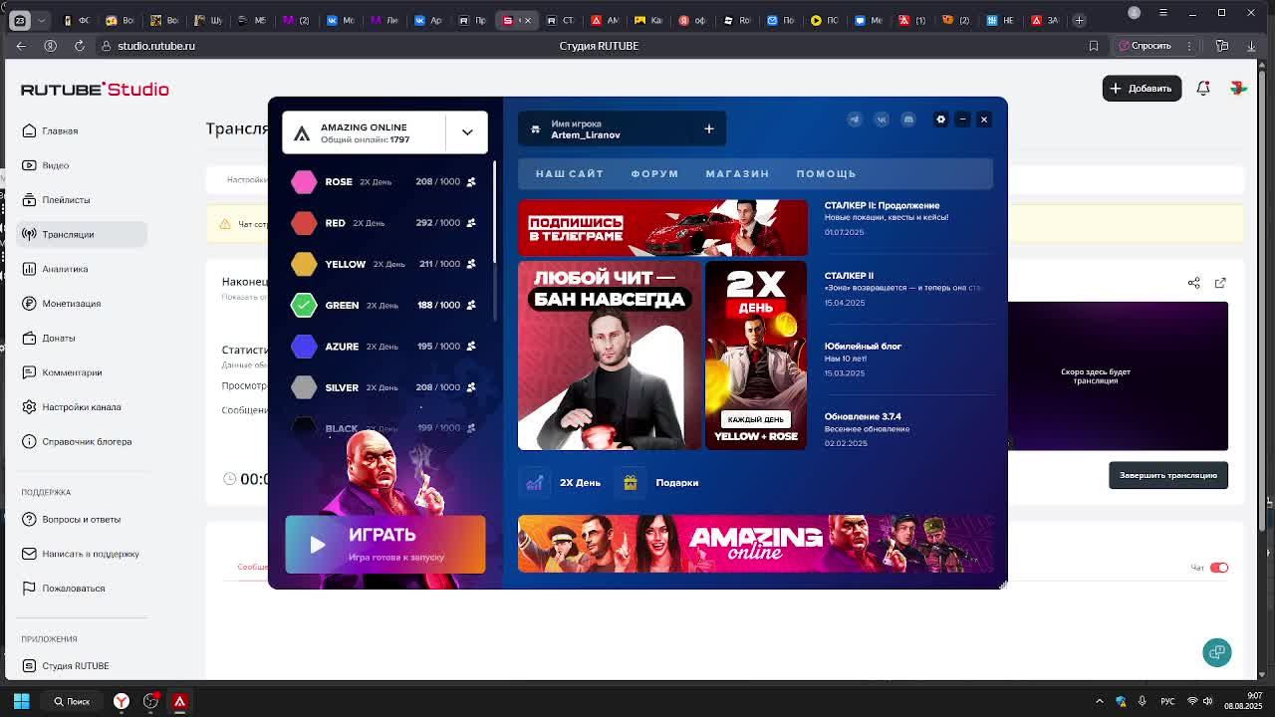Select the AZURE server hexagon
The image size is (1275, 717).
pyautogui.click(x=304, y=347)
